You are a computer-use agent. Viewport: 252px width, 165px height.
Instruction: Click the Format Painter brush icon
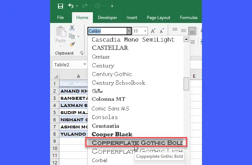72,44
